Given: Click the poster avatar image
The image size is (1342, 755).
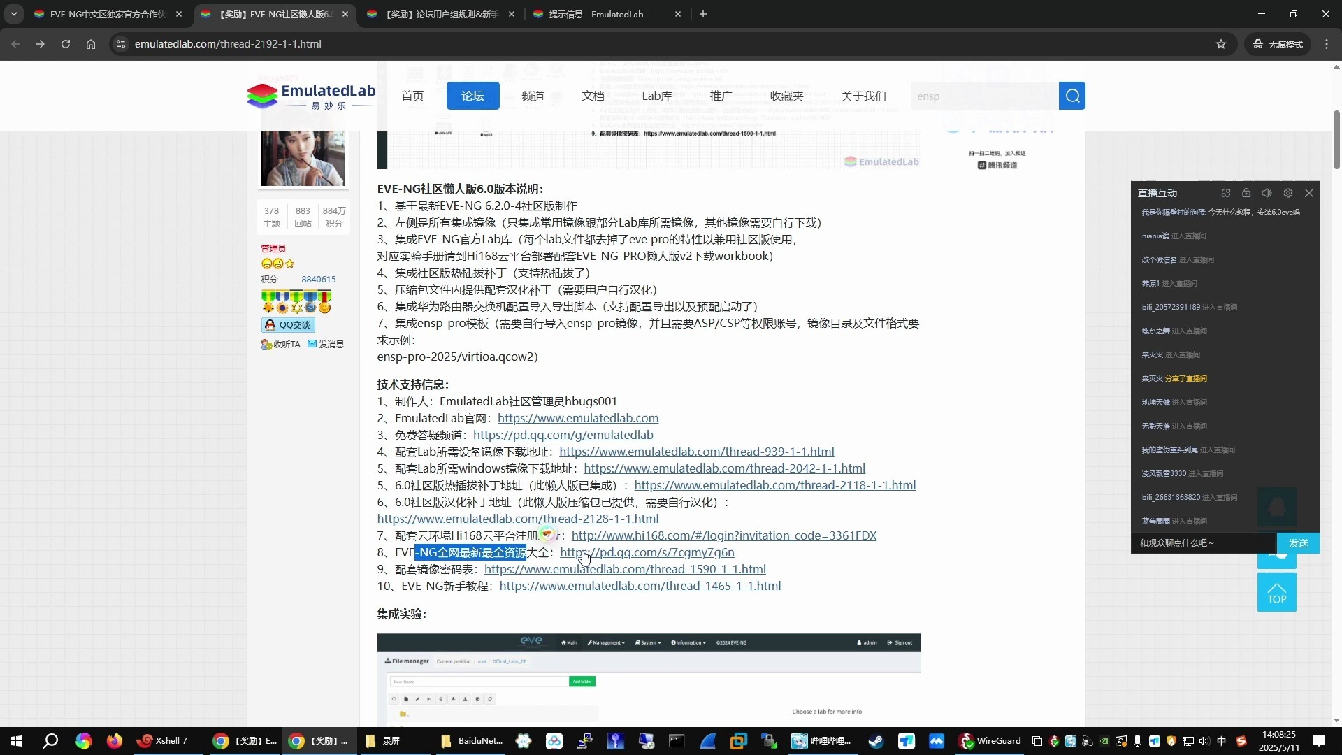Looking at the screenshot, I should tap(303, 158).
